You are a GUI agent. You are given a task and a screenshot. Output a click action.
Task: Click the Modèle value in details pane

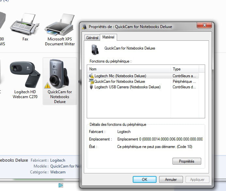[65, 166]
